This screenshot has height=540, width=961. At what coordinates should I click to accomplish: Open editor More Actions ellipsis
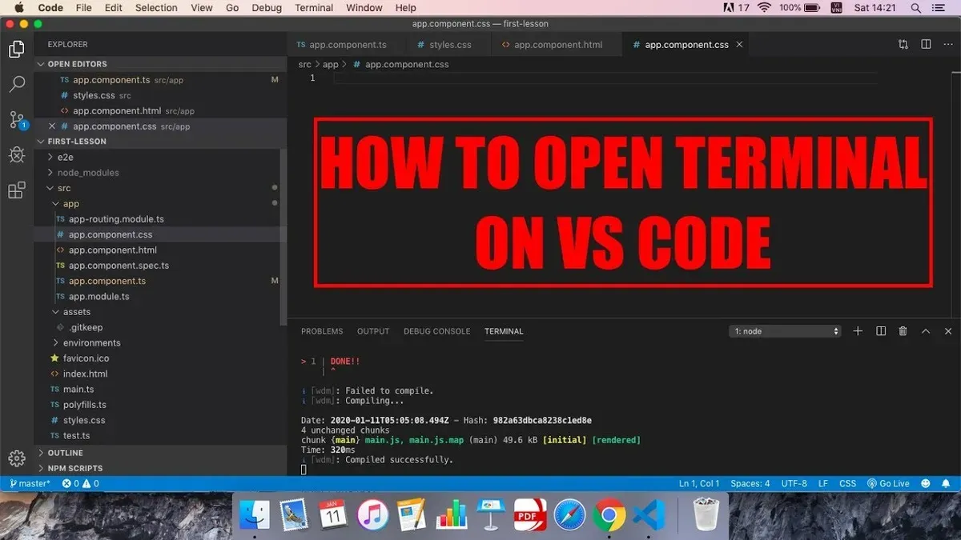point(947,45)
